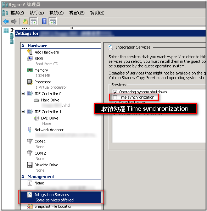The height and width of the screenshot is (211, 207).
Task: Select the COM 2 port icon
Action: pos(30,153)
